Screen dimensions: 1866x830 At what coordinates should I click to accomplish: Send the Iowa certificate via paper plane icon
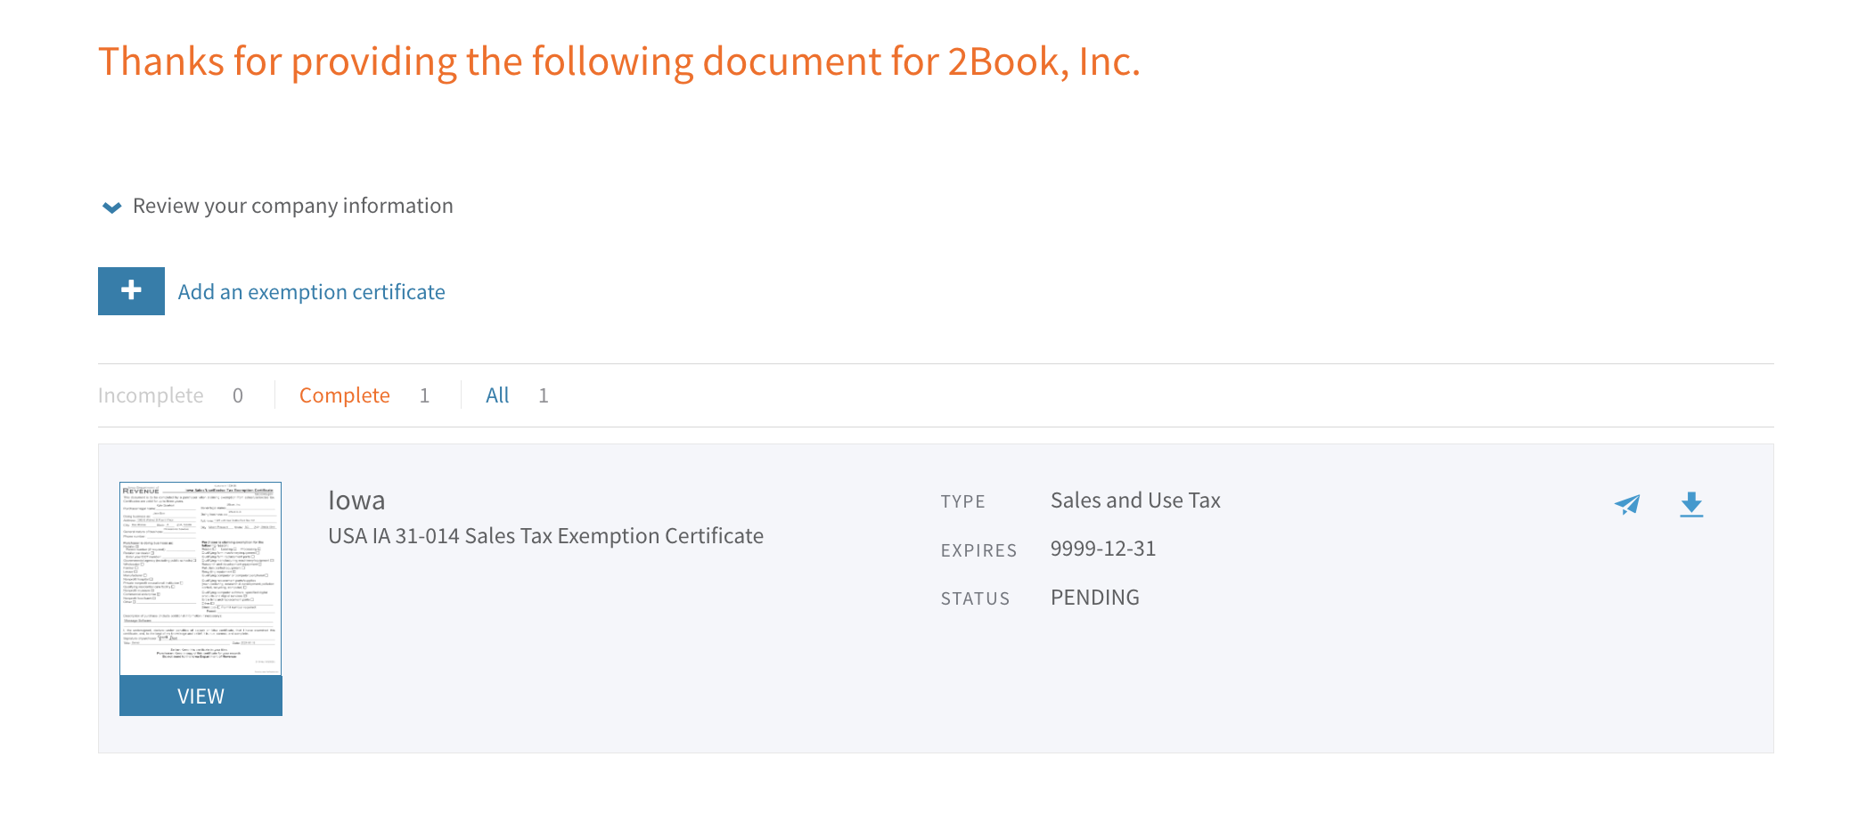pyautogui.click(x=1627, y=505)
